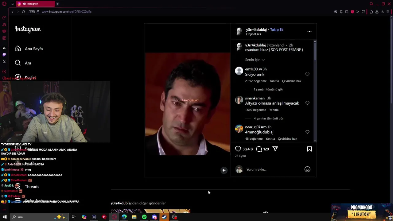This screenshot has width=393, height=221.
Task: Click the reel video of the man
Action: click(x=188, y=104)
